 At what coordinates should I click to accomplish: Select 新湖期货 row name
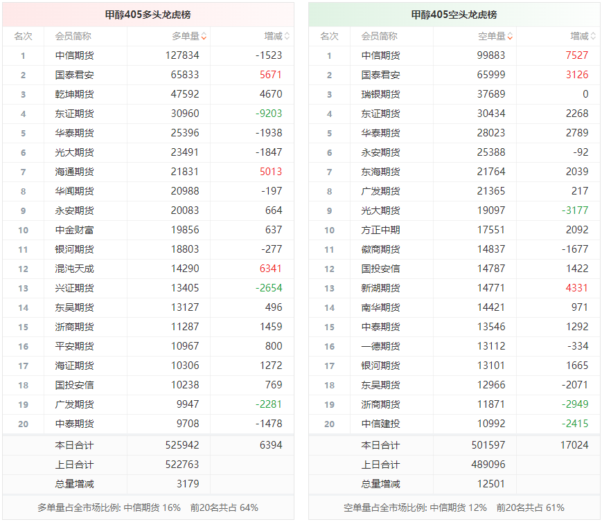coord(380,288)
